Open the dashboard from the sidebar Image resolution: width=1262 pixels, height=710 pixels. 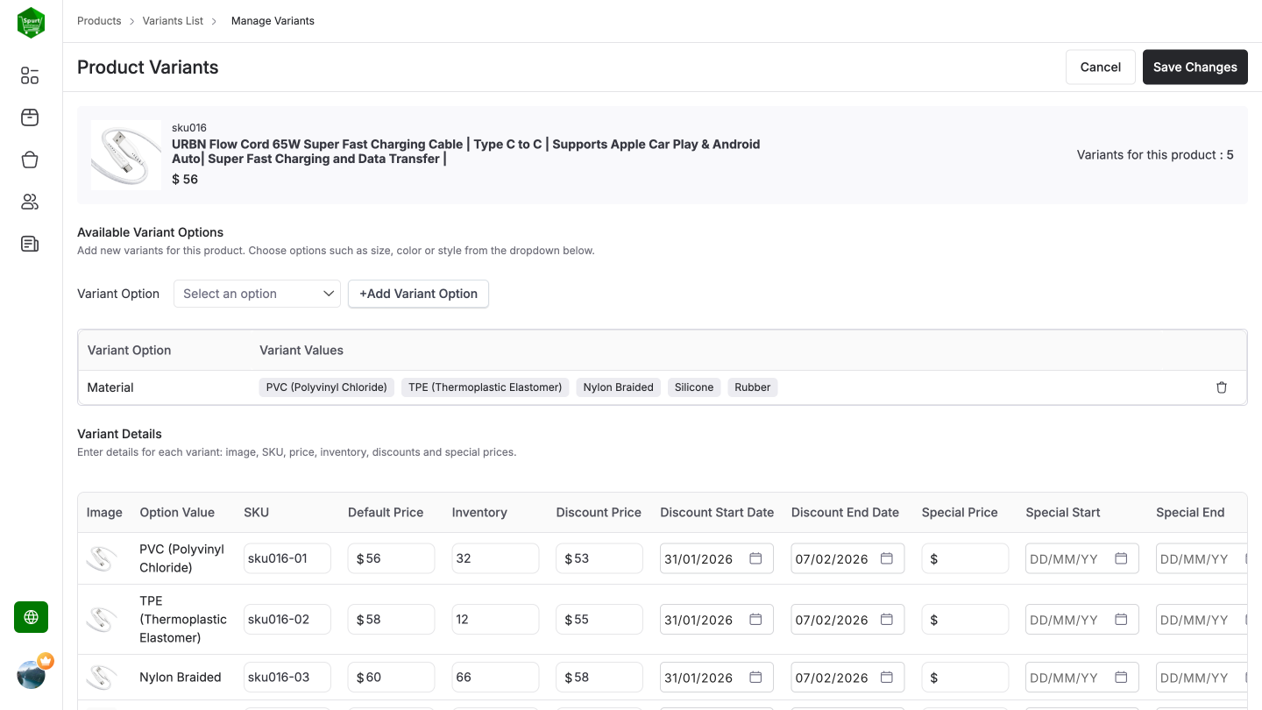point(29,75)
